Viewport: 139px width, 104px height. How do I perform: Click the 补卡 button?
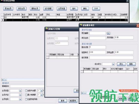96,9
